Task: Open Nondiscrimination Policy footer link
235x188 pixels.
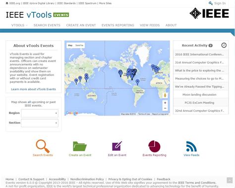Action: [x=87, y=179]
